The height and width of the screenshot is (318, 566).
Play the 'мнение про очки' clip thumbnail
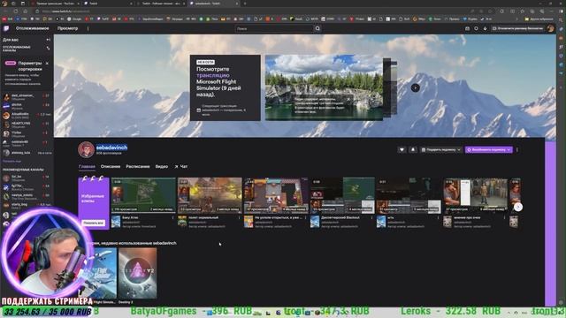[475, 194]
